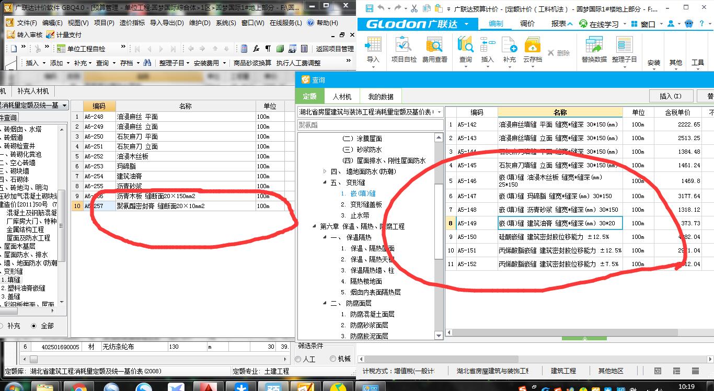Image resolution: width=714 pixels, height=391 pixels.
Task: Click the horizontal scrollbar below the 无纺涤纶布 row
Action: point(155,360)
